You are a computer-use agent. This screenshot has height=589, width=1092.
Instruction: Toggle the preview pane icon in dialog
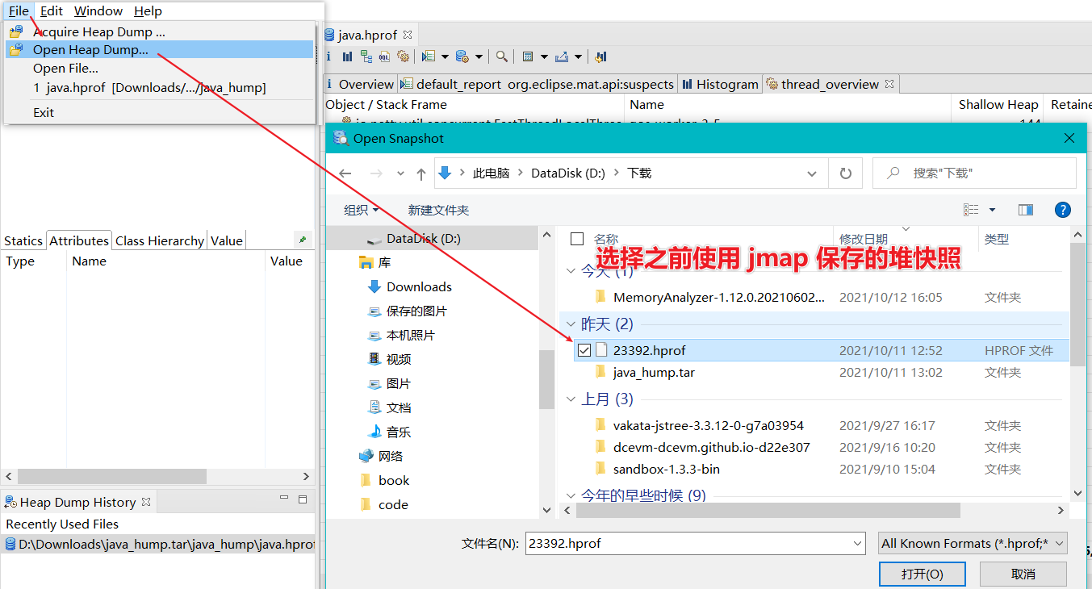point(1026,210)
